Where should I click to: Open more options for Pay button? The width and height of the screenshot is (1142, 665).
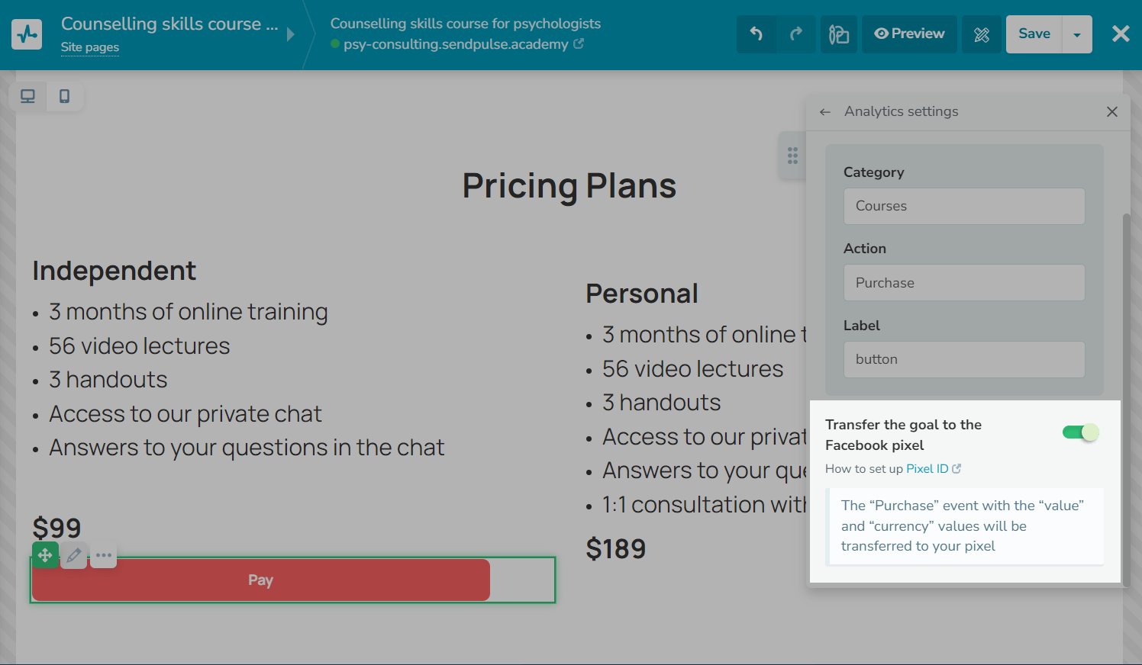(104, 555)
